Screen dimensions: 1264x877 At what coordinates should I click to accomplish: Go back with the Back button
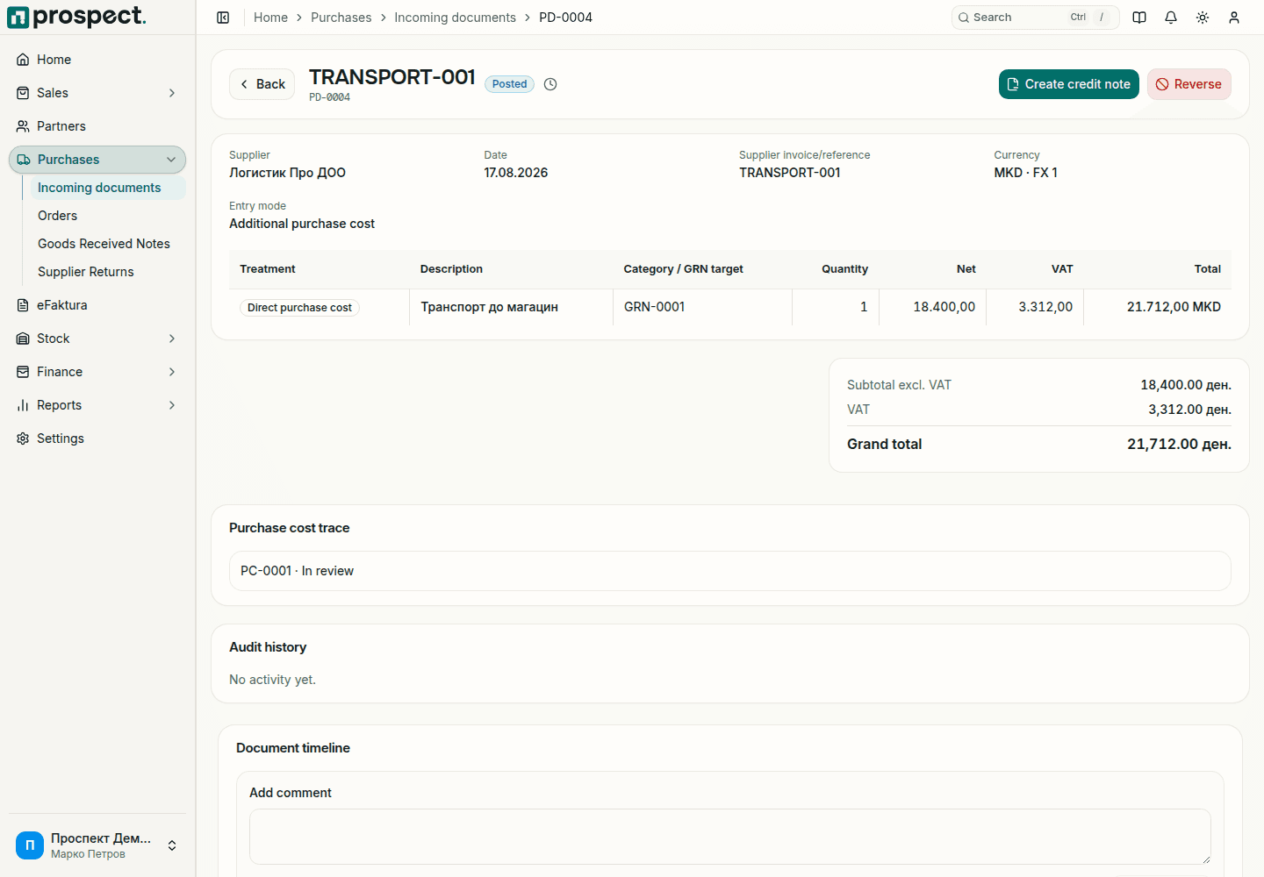pos(262,84)
